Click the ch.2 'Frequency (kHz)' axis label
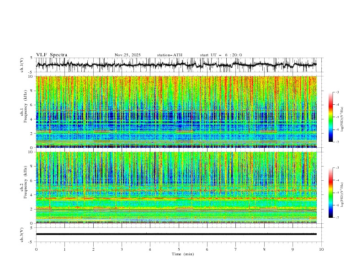Screen dimensions: 362x280 pos(26,182)
